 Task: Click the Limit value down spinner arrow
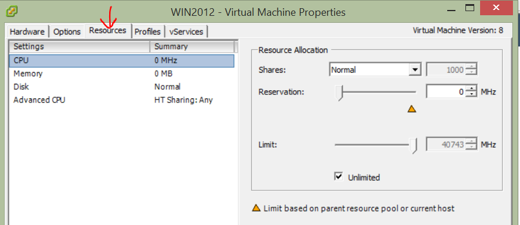pyautogui.click(x=471, y=148)
